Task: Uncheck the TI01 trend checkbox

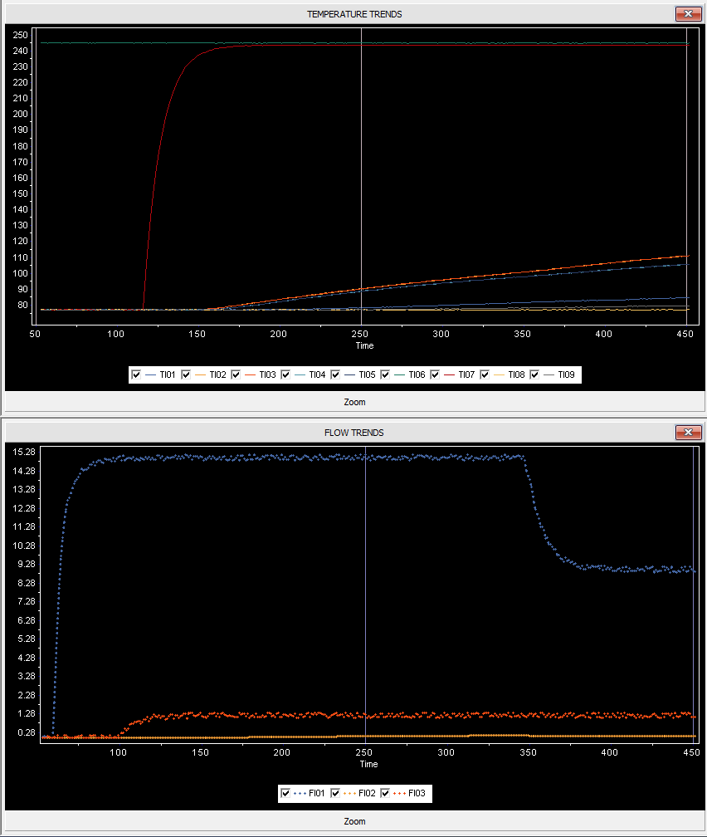Action: pyautogui.click(x=136, y=375)
